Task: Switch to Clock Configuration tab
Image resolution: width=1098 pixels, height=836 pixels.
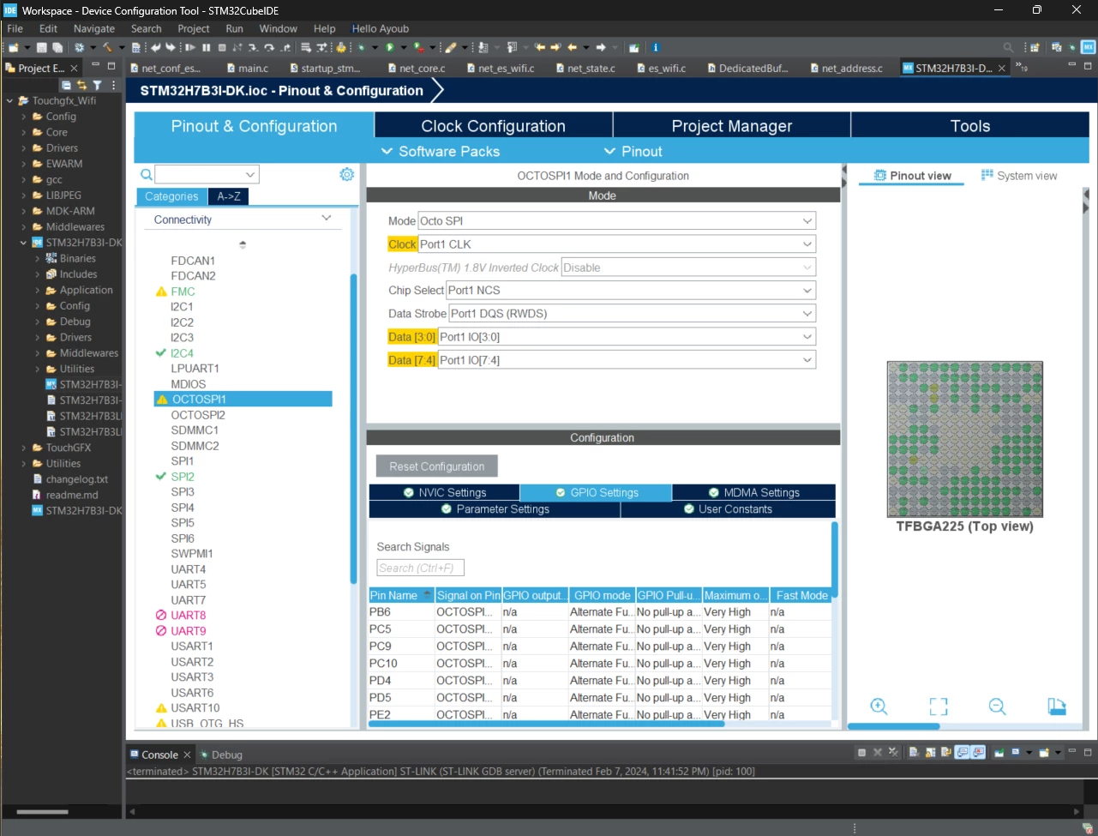Action: coord(494,126)
